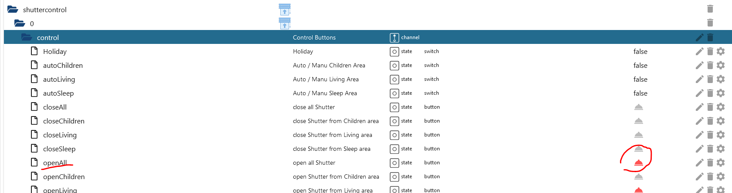Edit the Holiday state with pencil icon
This screenshot has height=193, width=732.
(699, 52)
